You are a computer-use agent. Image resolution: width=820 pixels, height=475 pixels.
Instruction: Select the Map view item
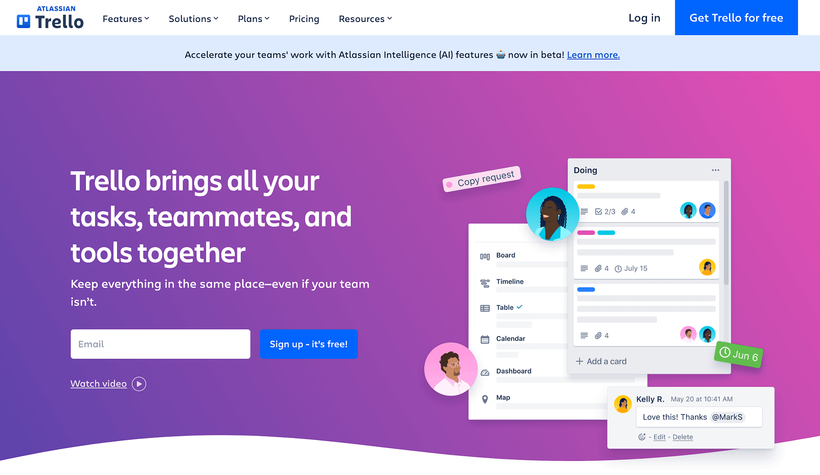pos(503,397)
